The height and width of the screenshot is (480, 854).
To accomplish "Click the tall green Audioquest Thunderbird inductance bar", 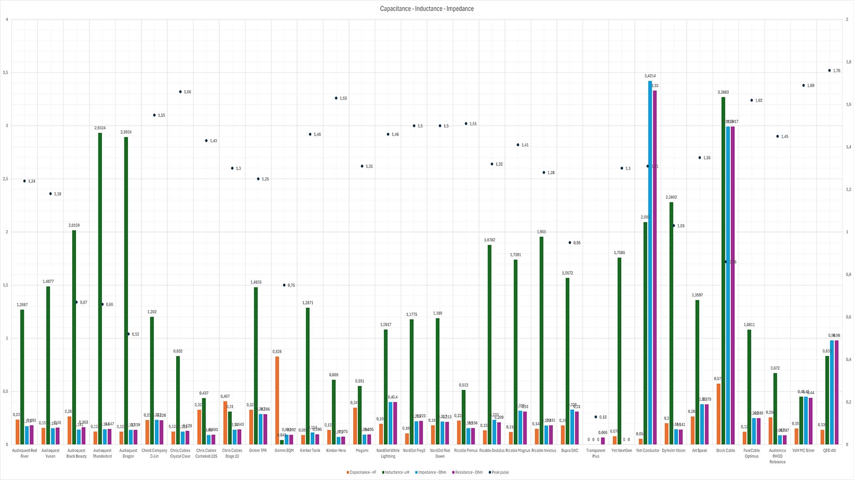I will pos(100,288).
